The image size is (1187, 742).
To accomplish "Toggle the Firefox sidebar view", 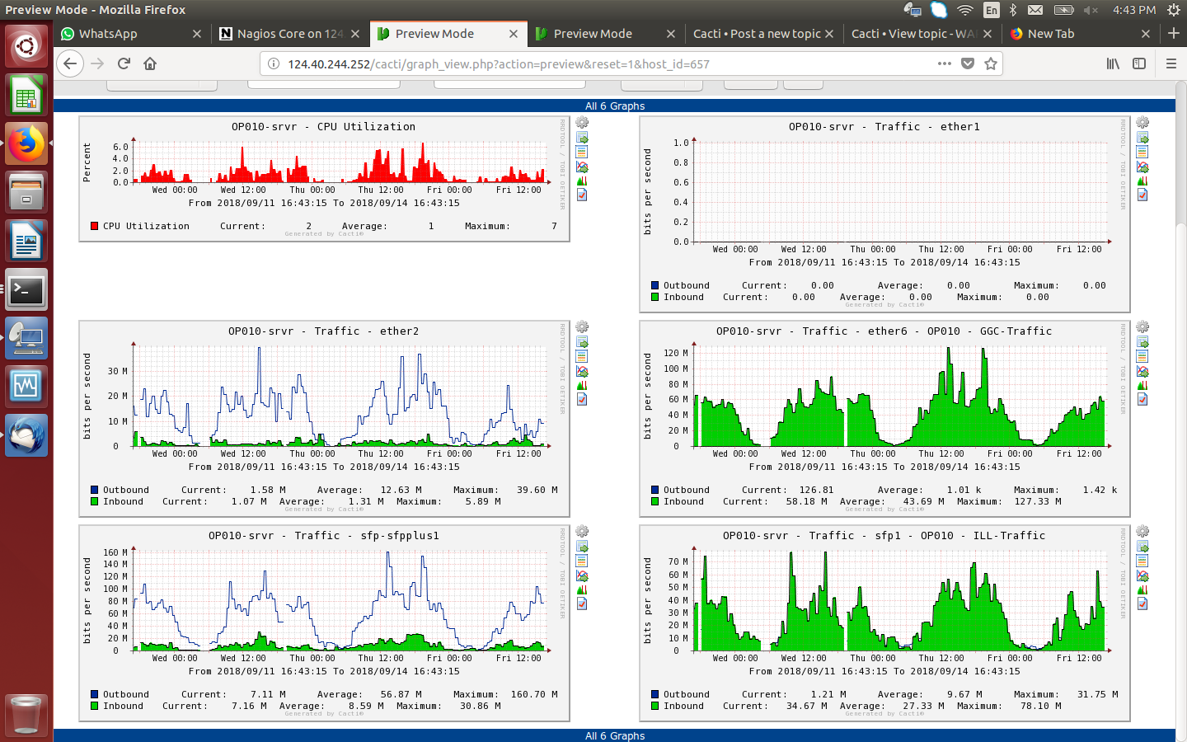I will [1139, 63].
